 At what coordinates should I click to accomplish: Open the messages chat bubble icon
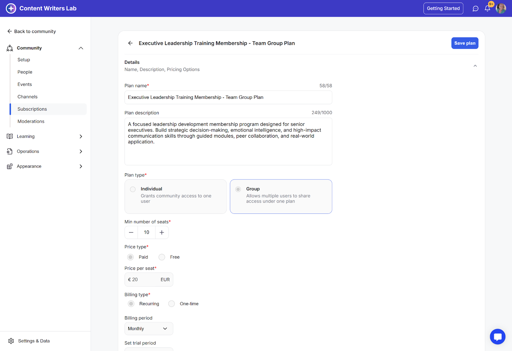click(x=476, y=9)
